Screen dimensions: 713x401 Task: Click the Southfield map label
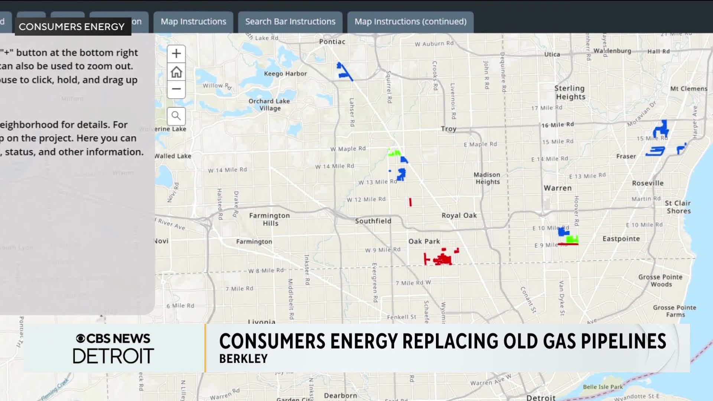tap(373, 221)
